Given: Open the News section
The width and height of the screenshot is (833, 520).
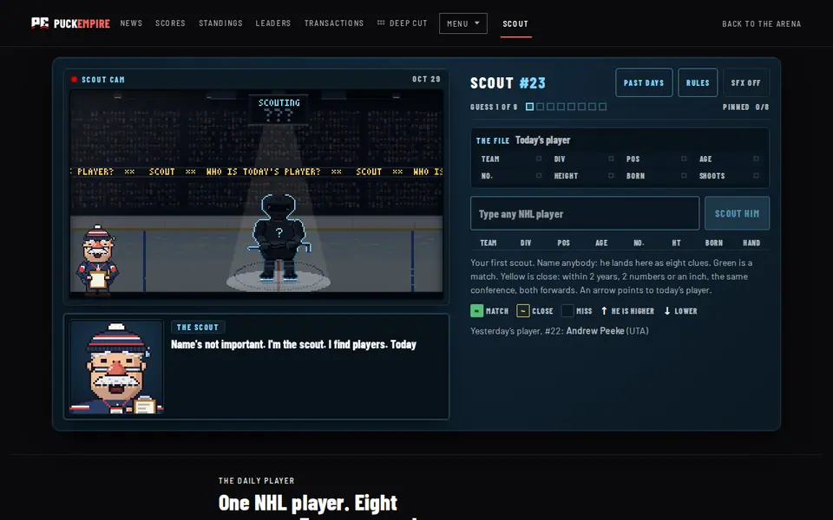Looking at the screenshot, I should (131, 23).
